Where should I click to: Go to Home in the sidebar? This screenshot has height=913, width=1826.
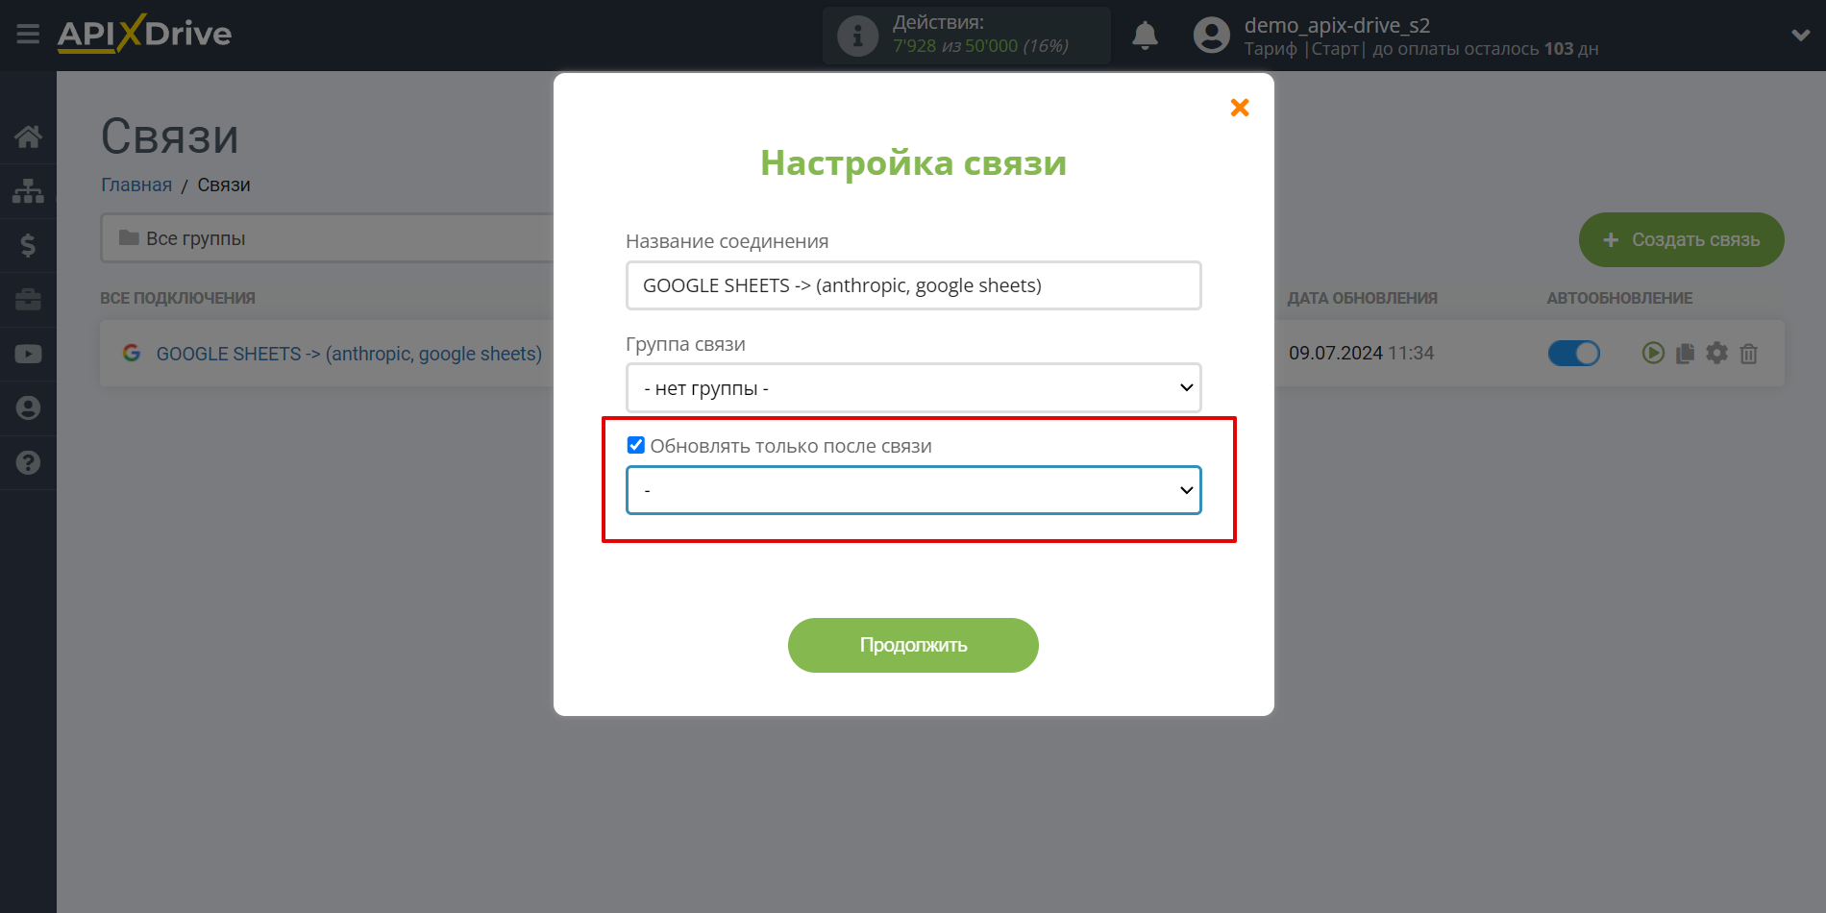[28, 136]
